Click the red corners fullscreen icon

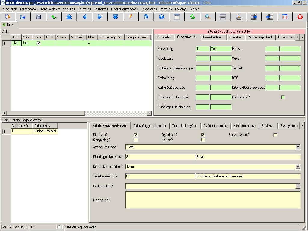[285, 17]
